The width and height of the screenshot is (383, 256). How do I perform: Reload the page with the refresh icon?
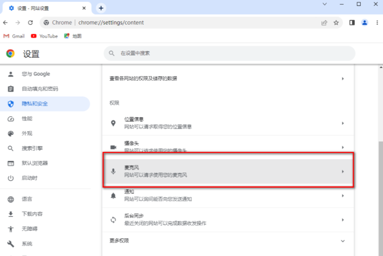click(30, 23)
